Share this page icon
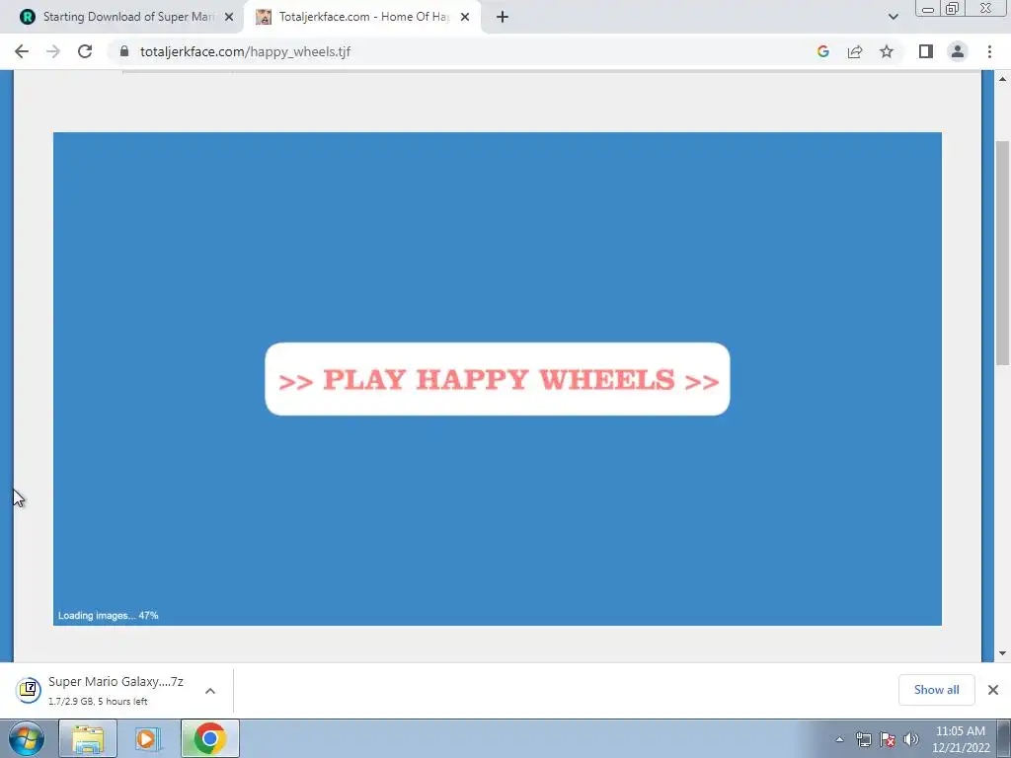 coord(855,51)
